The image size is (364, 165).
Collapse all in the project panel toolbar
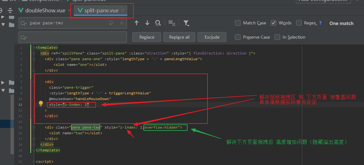(10, 10)
